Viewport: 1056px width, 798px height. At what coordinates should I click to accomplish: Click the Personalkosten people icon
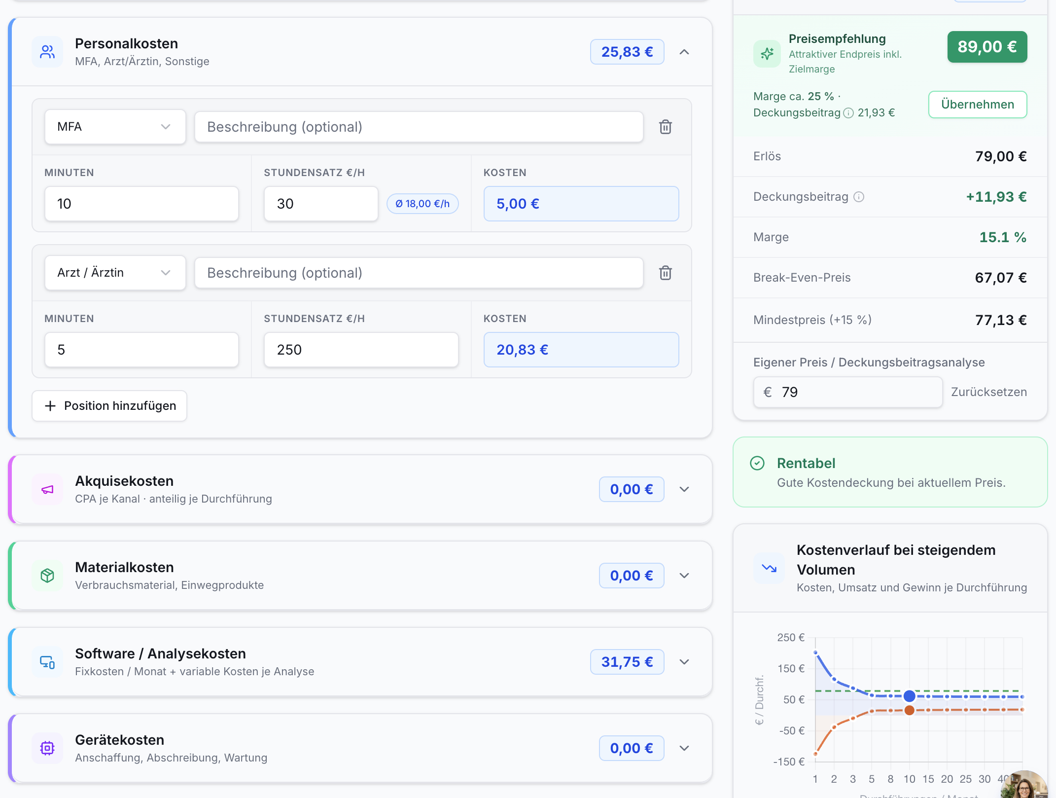click(47, 52)
